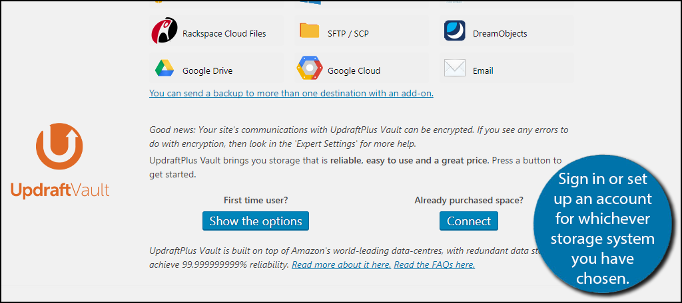Select the Google Cloud hexagon icon
The height and width of the screenshot is (303, 682).
point(310,68)
